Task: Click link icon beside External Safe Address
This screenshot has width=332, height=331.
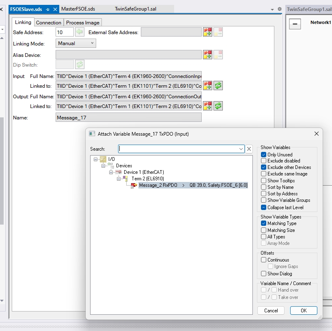Action: click(208, 32)
